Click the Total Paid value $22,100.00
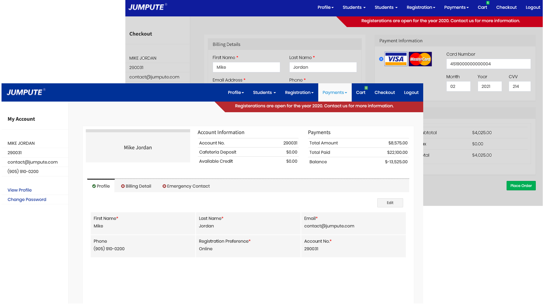Viewport: 544px width, 305px height. pos(397,152)
